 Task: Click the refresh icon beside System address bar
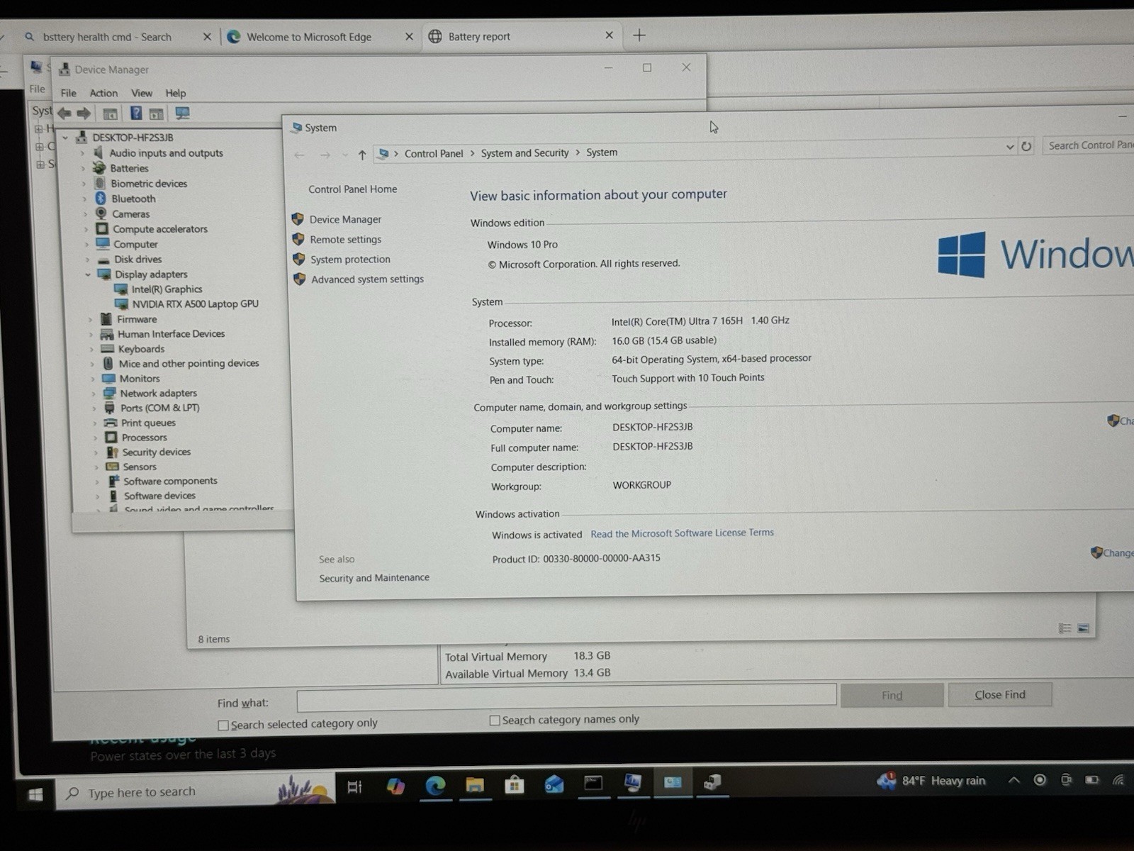(x=1026, y=147)
